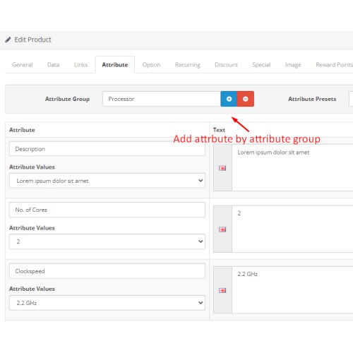
Task: Click the flag icon beside No. of Cores text
Action: (222, 229)
